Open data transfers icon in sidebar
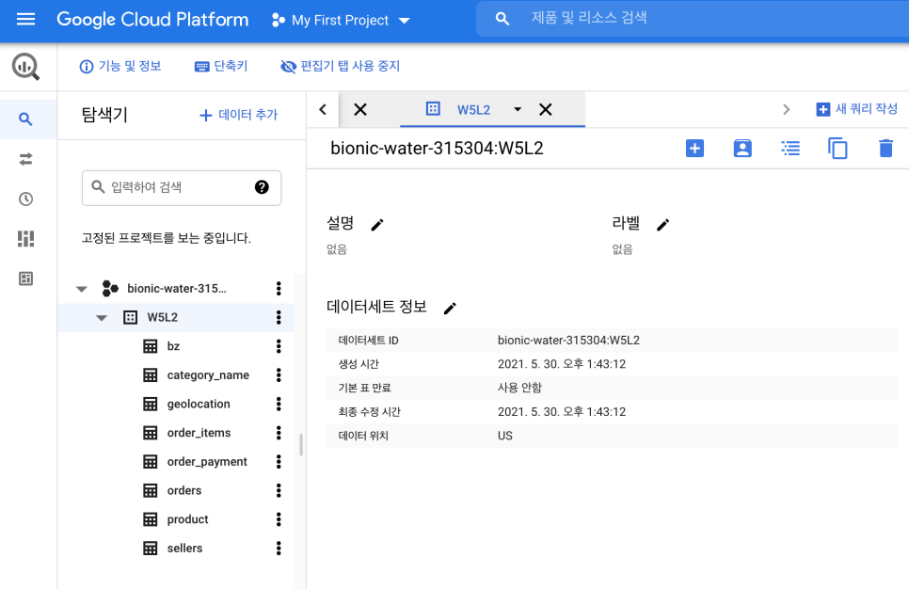909x589 pixels. [x=25, y=159]
